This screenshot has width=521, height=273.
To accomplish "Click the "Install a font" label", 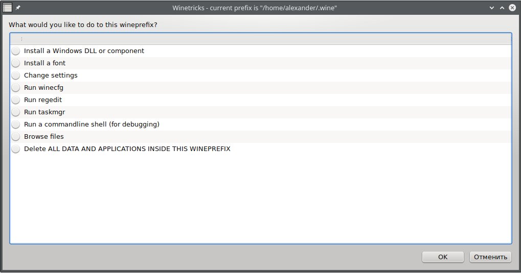I will pos(45,63).
